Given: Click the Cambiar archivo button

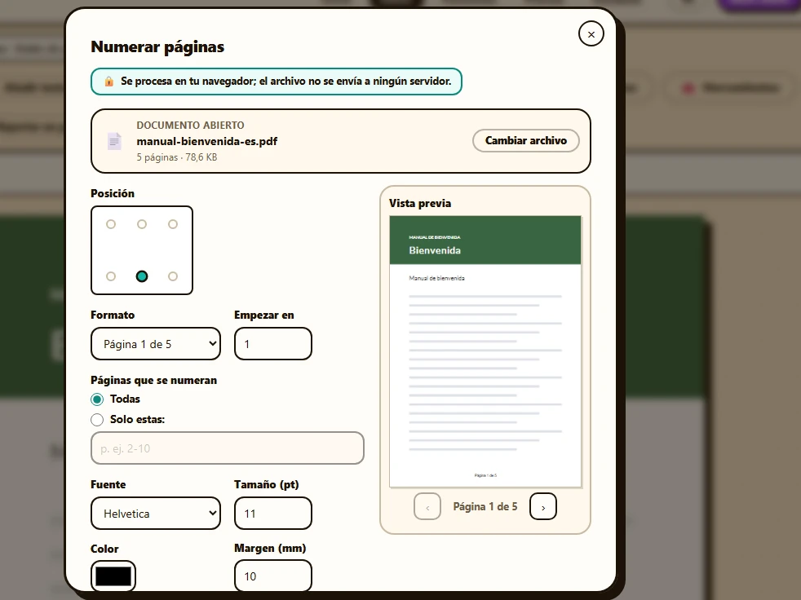Looking at the screenshot, I should coord(525,140).
